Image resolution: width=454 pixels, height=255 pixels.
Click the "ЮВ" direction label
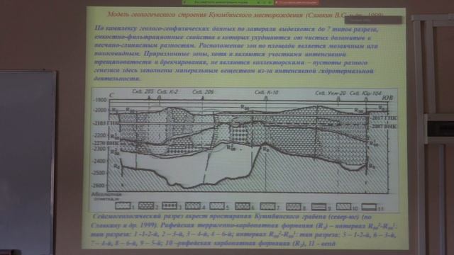click(x=387, y=98)
